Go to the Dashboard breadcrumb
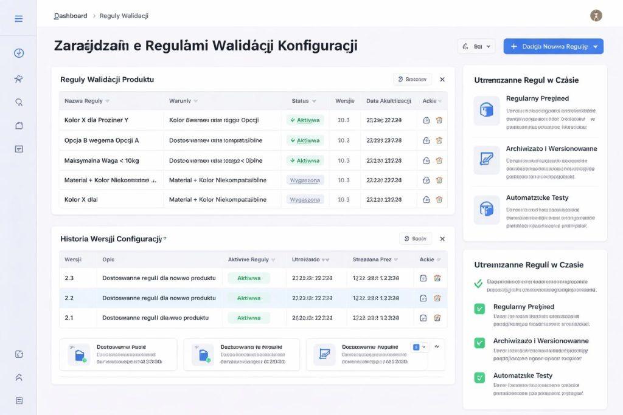Screen dimensions: 623x415 pos(71,16)
